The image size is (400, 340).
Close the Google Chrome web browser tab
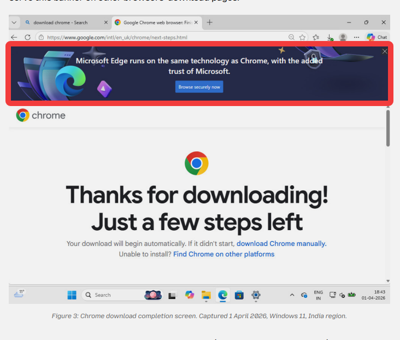pos(196,22)
